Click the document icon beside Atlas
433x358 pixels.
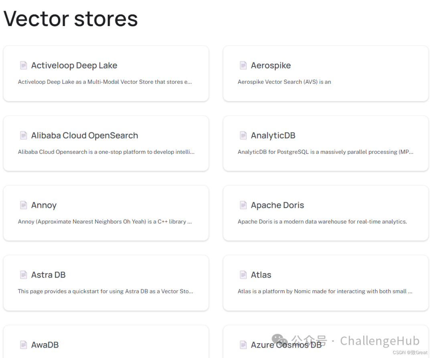click(x=243, y=275)
